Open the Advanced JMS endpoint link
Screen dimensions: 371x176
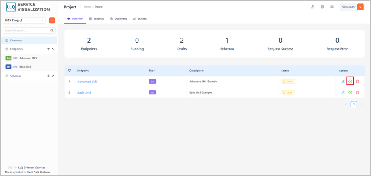(87, 82)
